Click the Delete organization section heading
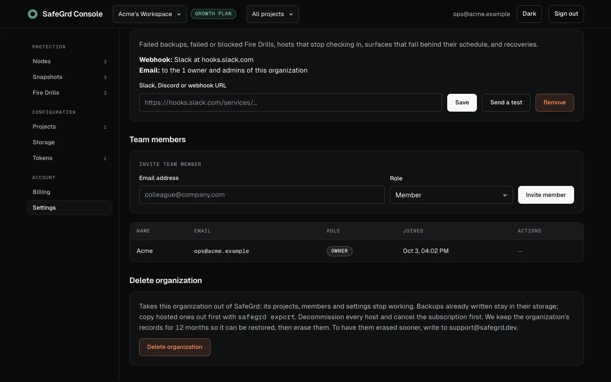This screenshot has height=382, width=611. (165, 281)
